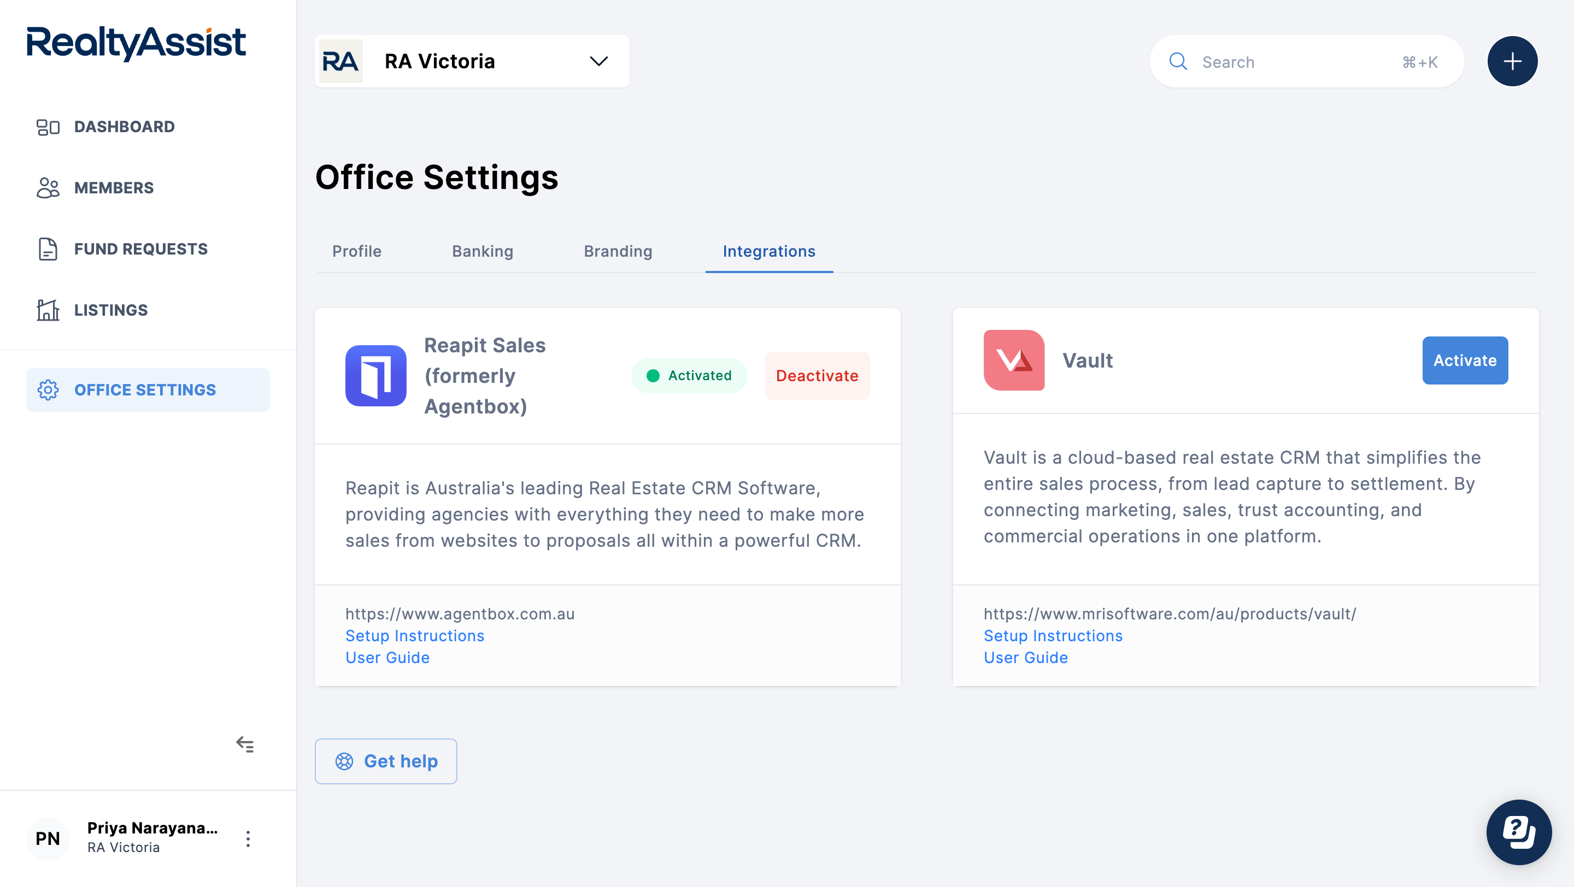This screenshot has height=887, width=1574.
Task: Deactivate the Reapit Sales integration
Action: click(x=818, y=376)
